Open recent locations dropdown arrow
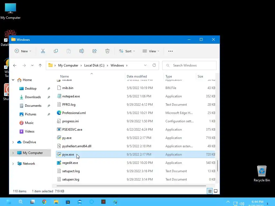Screen dimensions: 275x206 click(x=32, y=65)
